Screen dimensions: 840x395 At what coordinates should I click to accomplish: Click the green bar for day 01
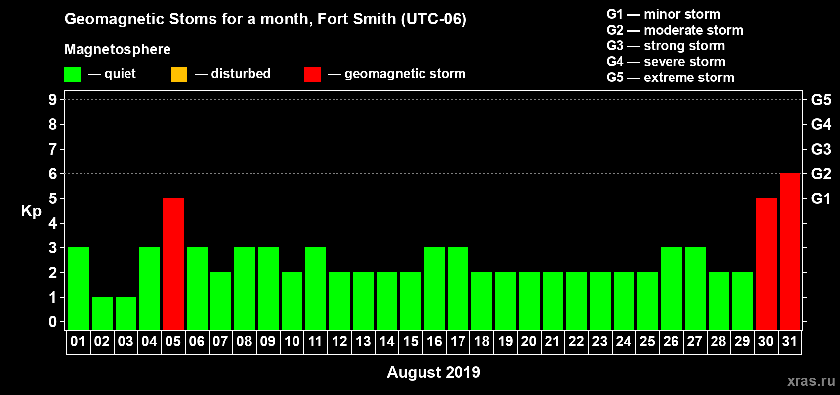tap(79, 289)
